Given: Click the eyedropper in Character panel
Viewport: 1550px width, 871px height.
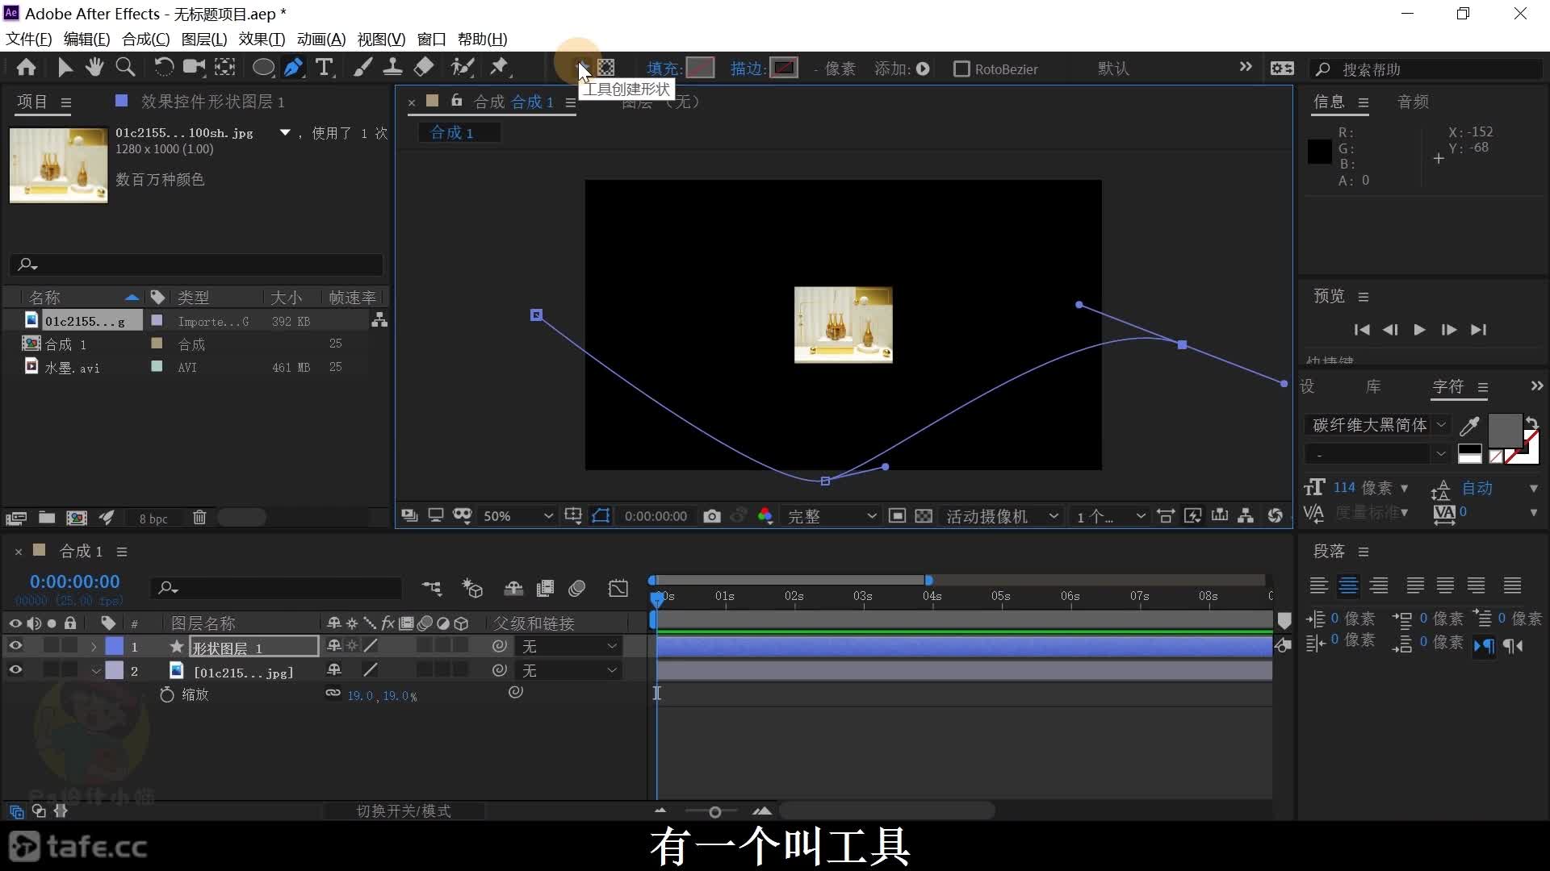Looking at the screenshot, I should [x=1470, y=426].
